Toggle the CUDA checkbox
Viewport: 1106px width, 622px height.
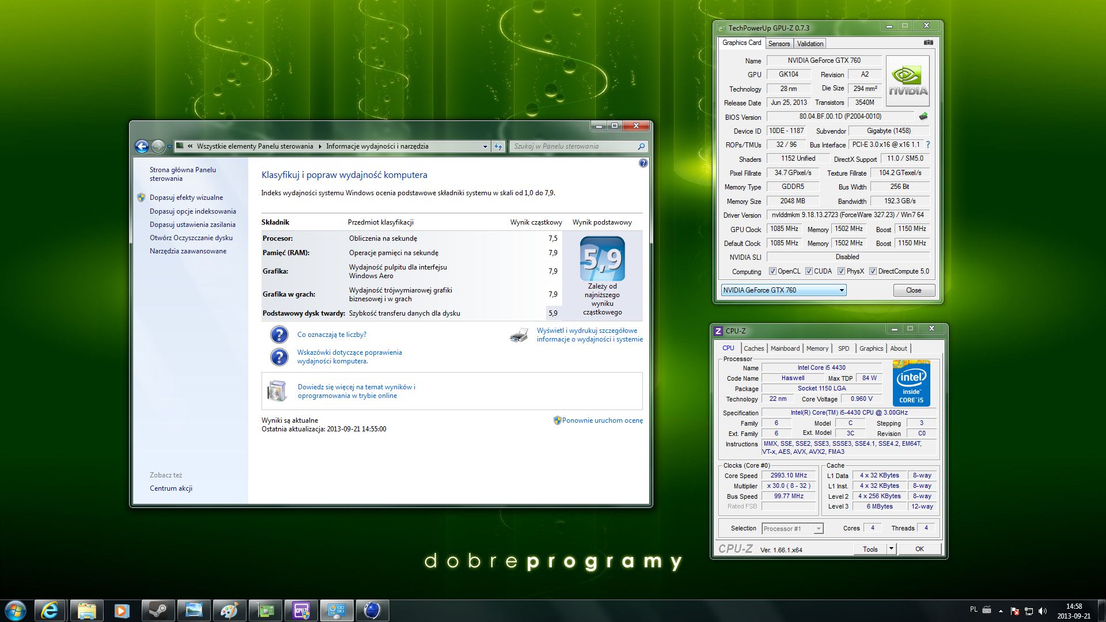coord(809,271)
